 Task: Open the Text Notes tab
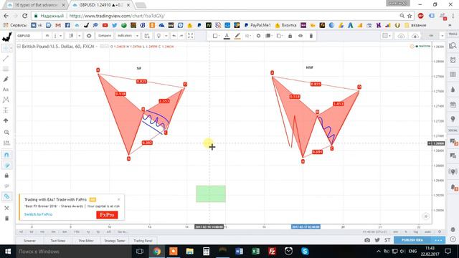click(x=57, y=241)
